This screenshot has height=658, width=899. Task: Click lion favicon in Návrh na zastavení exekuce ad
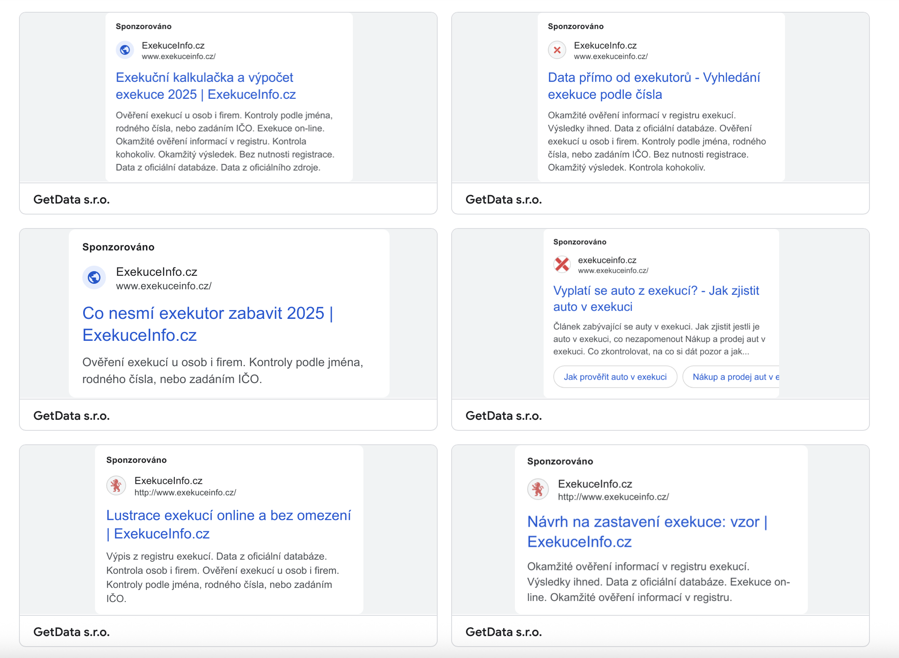tap(538, 489)
